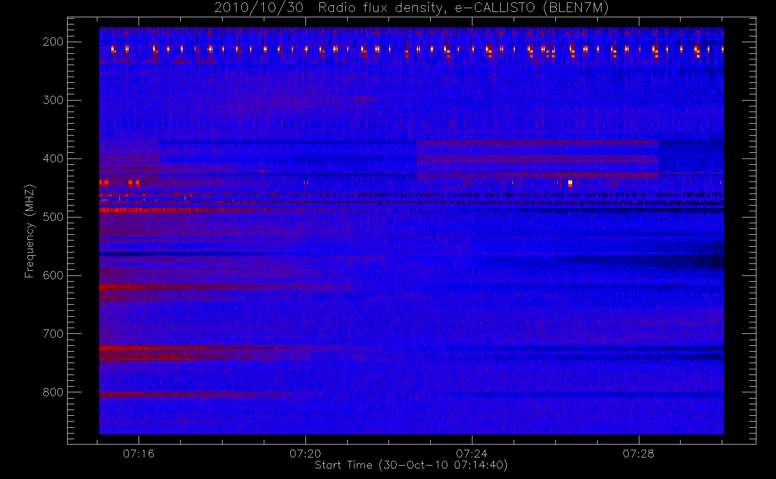Click the 07:16 time tick label
776x479 pixels.
139,454
